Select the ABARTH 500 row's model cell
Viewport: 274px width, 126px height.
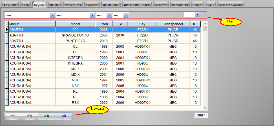pyautogui.click(x=75, y=30)
